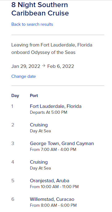The width and height of the screenshot is (112, 212).
Task: Select Willemstad, Curacao port entry
Action: point(52,199)
